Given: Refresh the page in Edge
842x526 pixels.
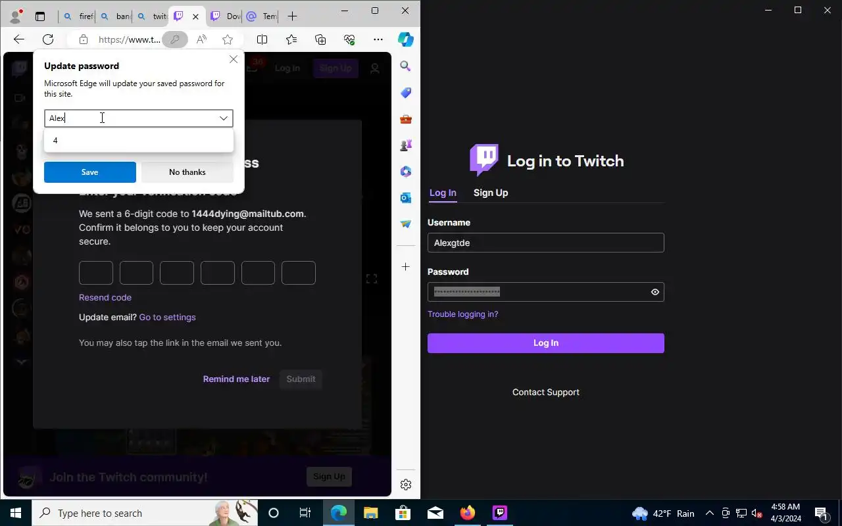Looking at the screenshot, I should pyautogui.click(x=48, y=39).
